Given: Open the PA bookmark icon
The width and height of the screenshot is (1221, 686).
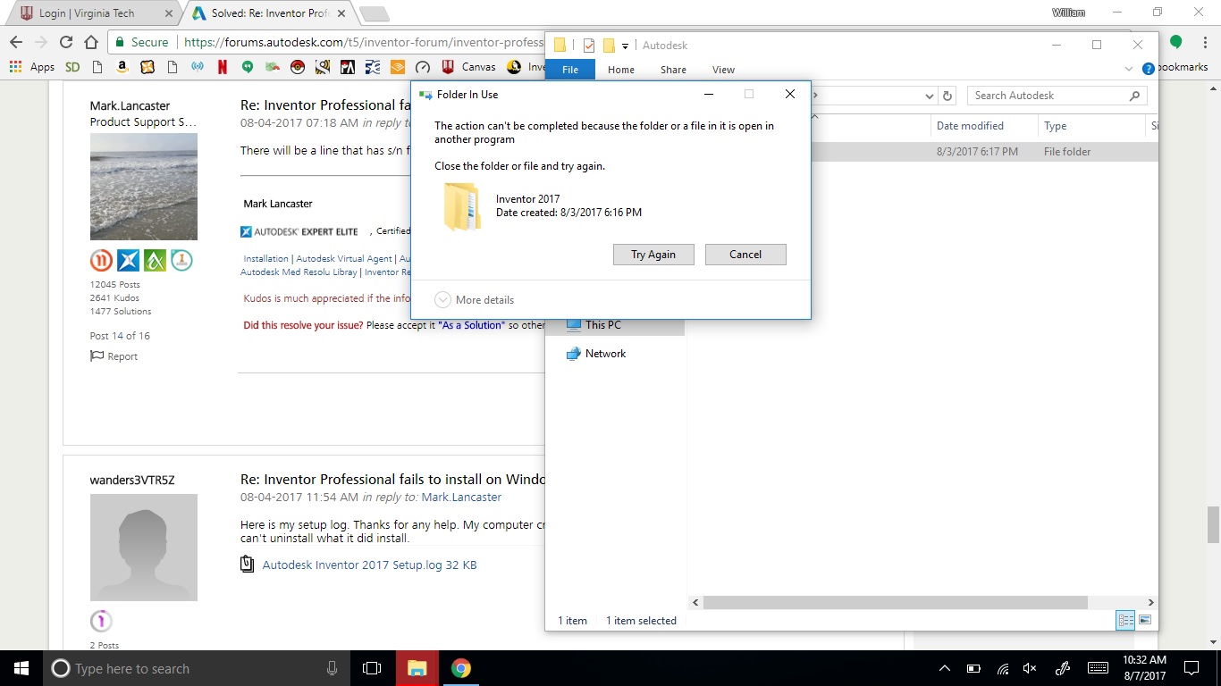Looking at the screenshot, I should click(x=348, y=67).
